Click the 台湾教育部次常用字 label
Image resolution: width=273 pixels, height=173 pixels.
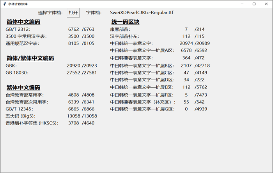tap(27, 102)
